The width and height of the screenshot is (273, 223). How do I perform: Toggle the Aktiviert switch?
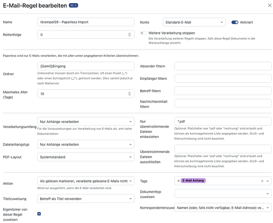(x=235, y=22)
